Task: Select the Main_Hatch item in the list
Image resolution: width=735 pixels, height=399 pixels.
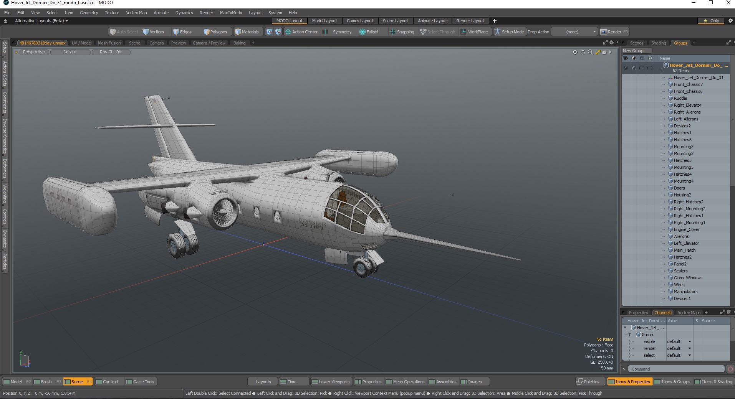Action: [685, 250]
